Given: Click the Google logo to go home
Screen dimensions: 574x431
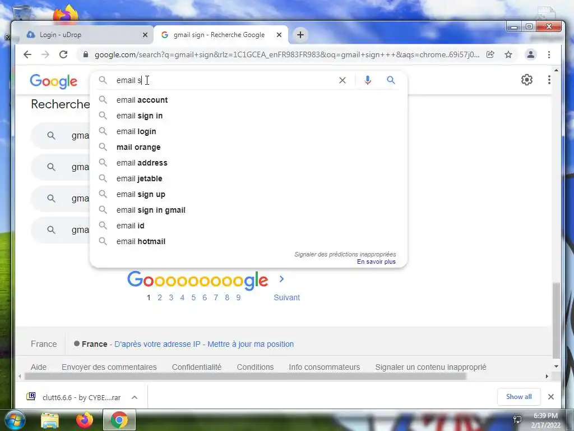Looking at the screenshot, I should tap(53, 81).
